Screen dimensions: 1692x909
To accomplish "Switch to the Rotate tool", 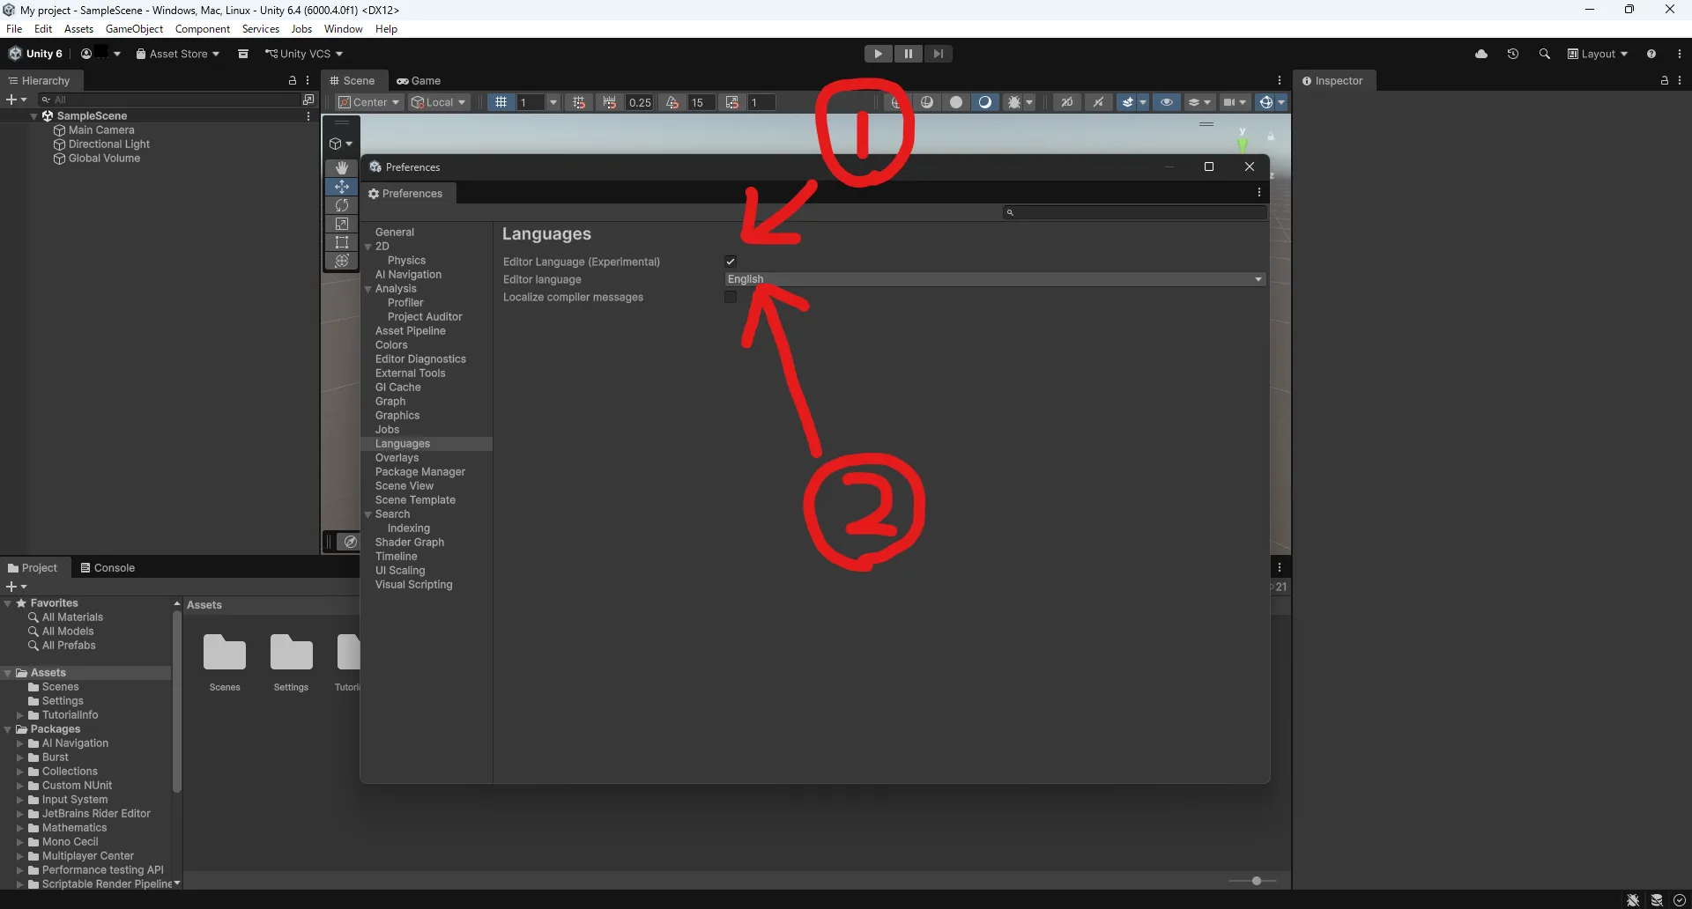I will coord(341,205).
